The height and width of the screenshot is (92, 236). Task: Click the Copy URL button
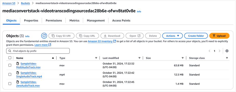click(x=87, y=36)
